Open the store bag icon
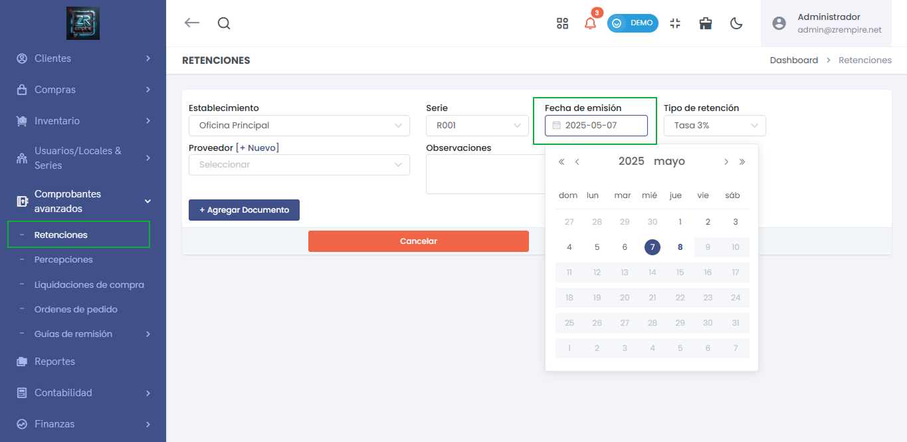 point(705,23)
